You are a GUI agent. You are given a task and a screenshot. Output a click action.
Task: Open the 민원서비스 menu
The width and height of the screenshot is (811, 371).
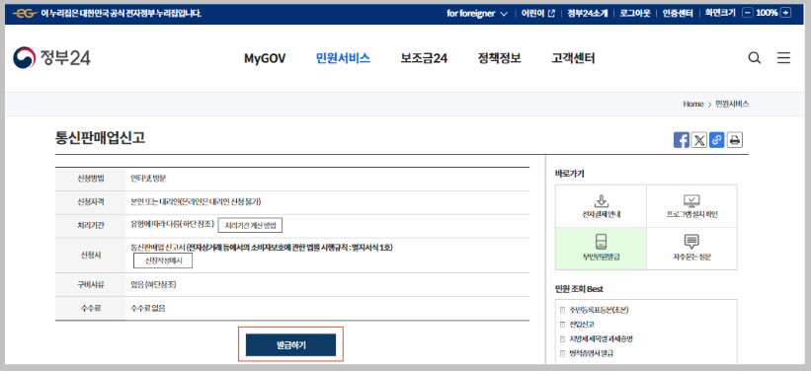click(x=343, y=58)
